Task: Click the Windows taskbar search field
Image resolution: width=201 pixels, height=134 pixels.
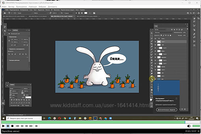Action: click(23, 118)
